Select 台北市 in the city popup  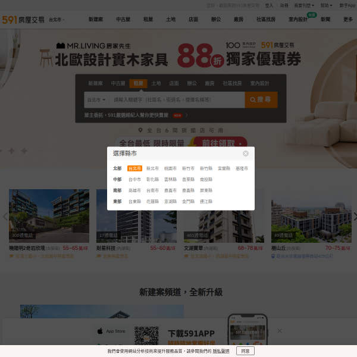134,168
